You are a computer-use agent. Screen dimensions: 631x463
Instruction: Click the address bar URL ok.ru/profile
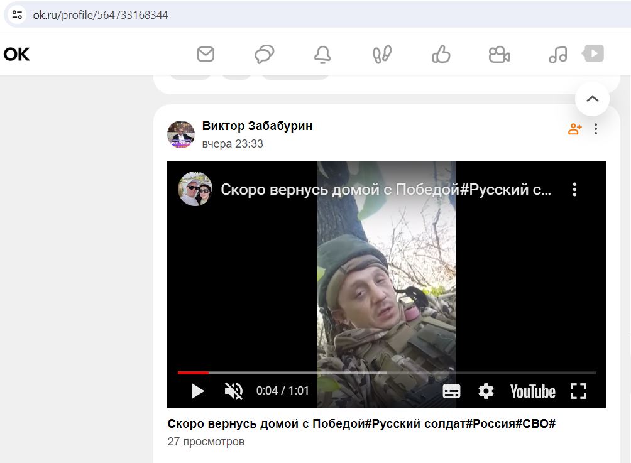tap(101, 15)
